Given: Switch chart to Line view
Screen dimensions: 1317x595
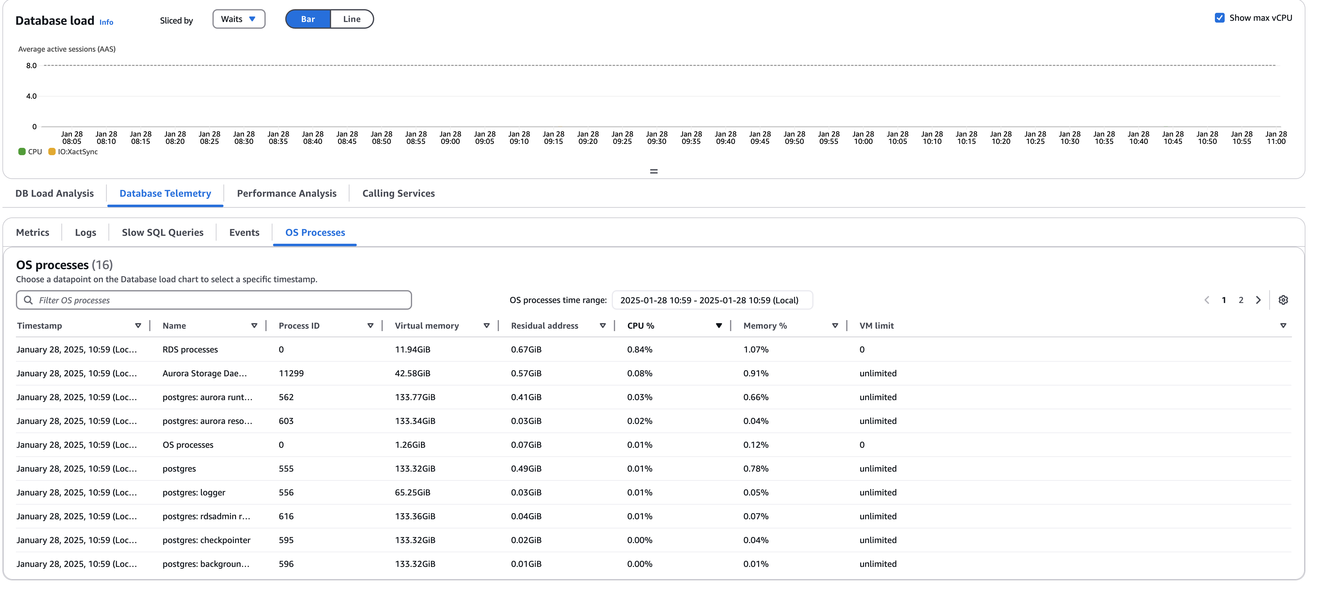Looking at the screenshot, I should [352, 19].
